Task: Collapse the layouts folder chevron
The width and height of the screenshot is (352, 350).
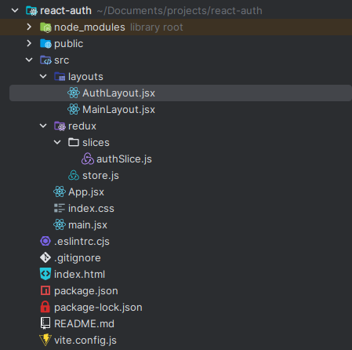Action: pos(43,76)
